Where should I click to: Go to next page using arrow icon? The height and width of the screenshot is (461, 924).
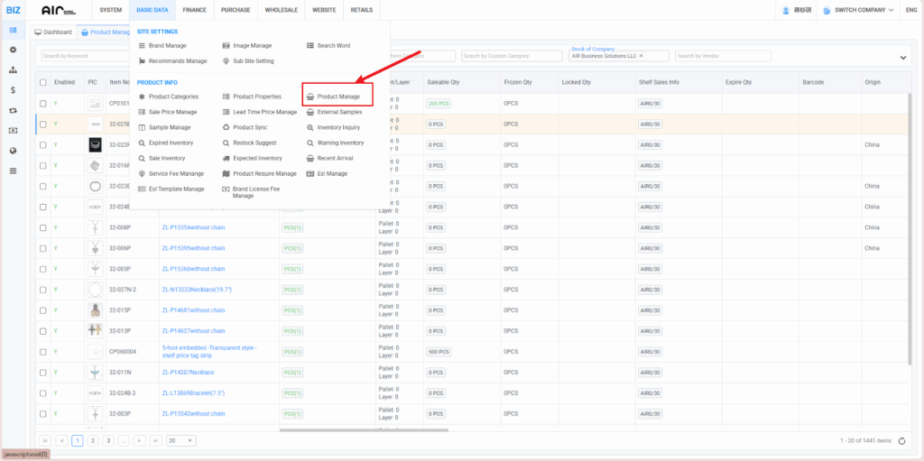pos(138,440)
